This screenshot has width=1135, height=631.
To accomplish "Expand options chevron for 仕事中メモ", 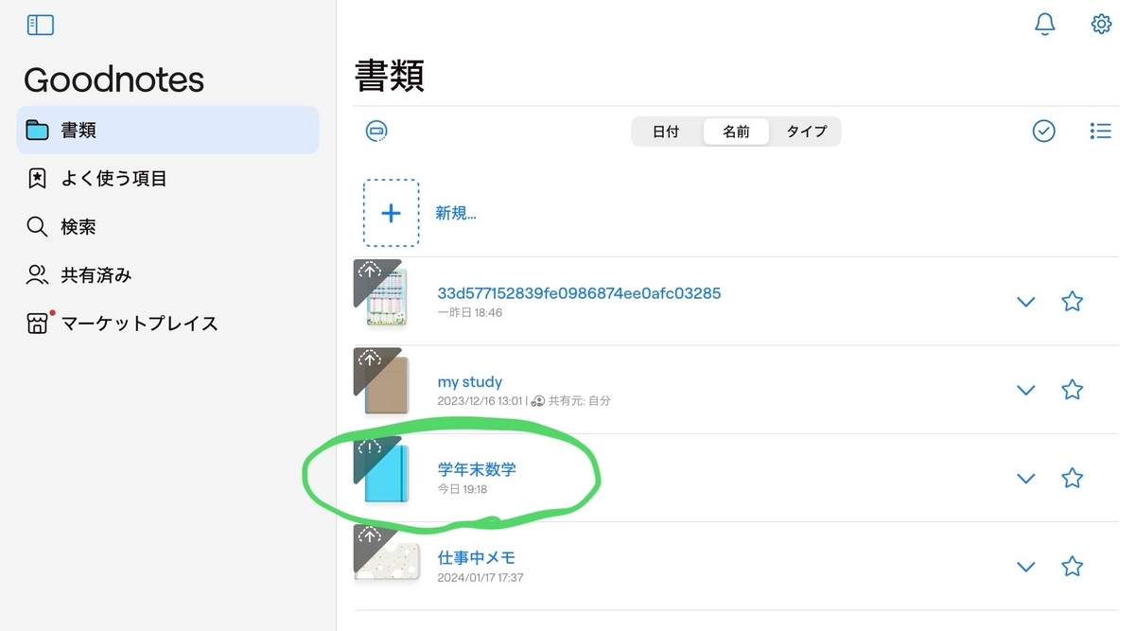I will [x=1025, y=568].
